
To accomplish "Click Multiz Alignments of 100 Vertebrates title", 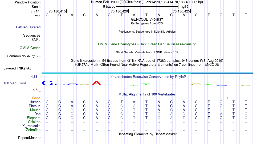I will pyautogui.click(x=147, y=94).
